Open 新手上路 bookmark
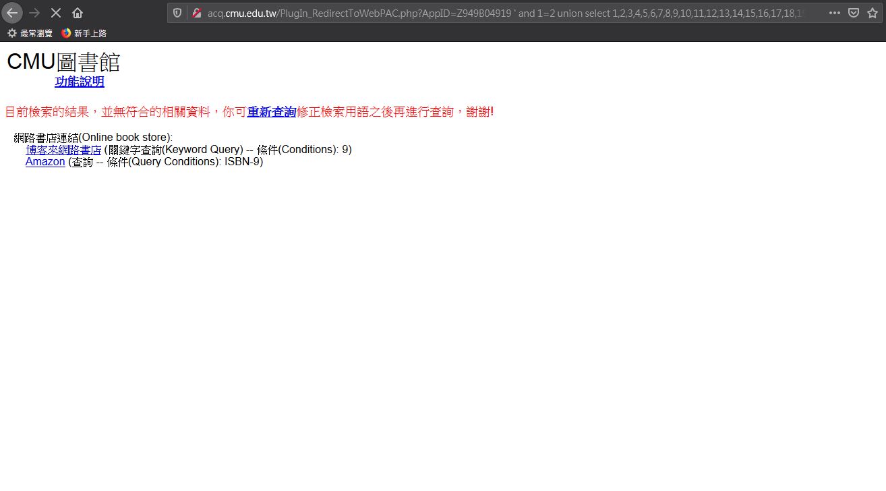Screen dimensions: 886x491 [x=84, y=33]
